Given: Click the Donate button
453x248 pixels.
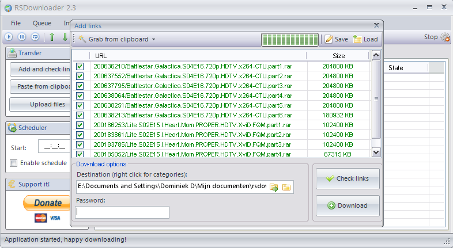Looking at the screenshot, I should 47,203.
